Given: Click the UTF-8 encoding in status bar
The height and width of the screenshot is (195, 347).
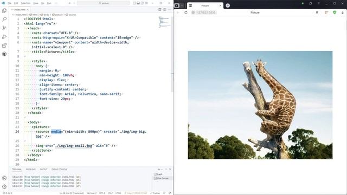Looking at the screenshot, I should (102, 193).
